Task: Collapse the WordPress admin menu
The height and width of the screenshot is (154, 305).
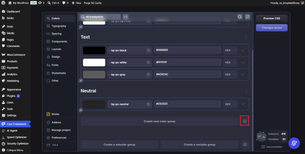Action: click(15, 150)
